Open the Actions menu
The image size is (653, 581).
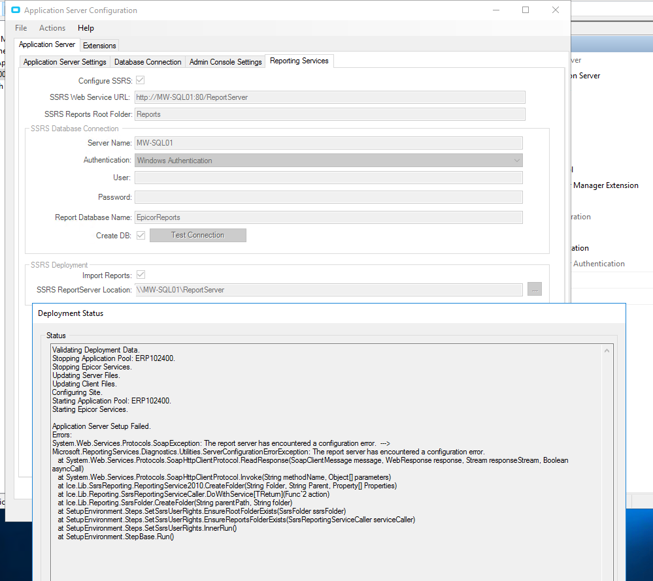52,28
